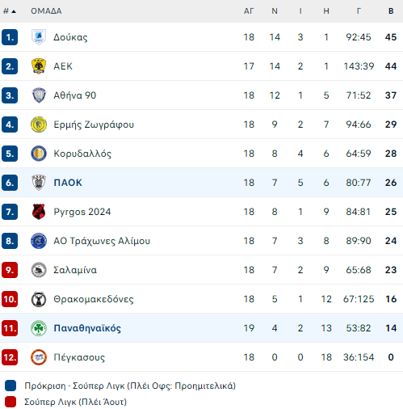
Task: Click the Θρακομακεδόνες deer emblem
Action: pyautogui.click(x=39, y=299)
